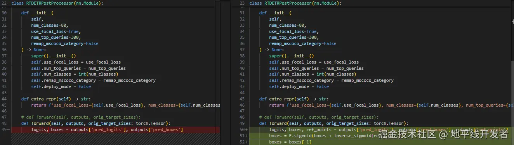Viewport: 514px width, 145px height.
Task: Click 'def extra_repr(self) -> str:' in the left pane
Action: tap(56, 99)
